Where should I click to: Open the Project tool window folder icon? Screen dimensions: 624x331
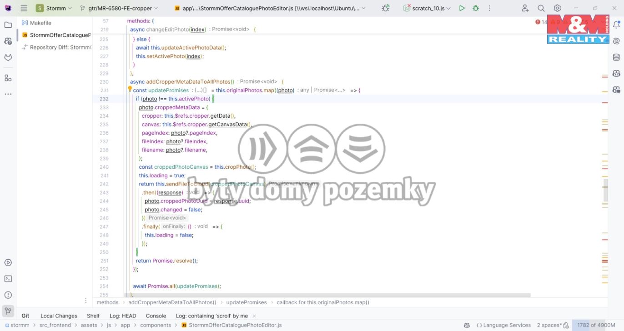click(7, 25)
